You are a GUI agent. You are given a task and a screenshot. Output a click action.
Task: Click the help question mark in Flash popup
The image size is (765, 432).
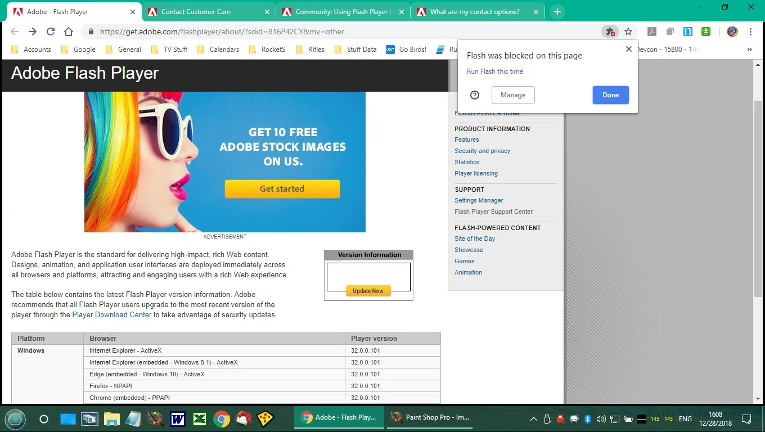click(475, 95)
